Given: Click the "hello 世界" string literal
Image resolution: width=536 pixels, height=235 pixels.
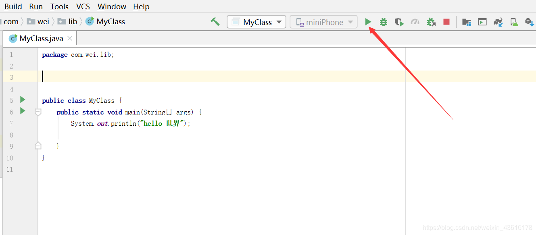Looking at the screenshot, I should tap(162, 123).
